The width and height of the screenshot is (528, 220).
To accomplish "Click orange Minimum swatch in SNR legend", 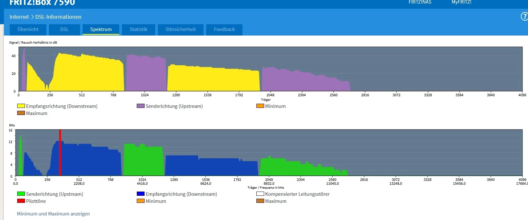I will [260, 106].
